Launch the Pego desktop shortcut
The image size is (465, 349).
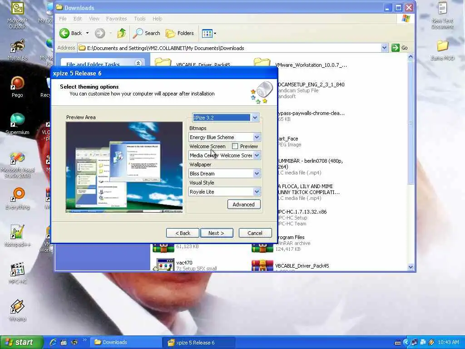click(17, 87)
